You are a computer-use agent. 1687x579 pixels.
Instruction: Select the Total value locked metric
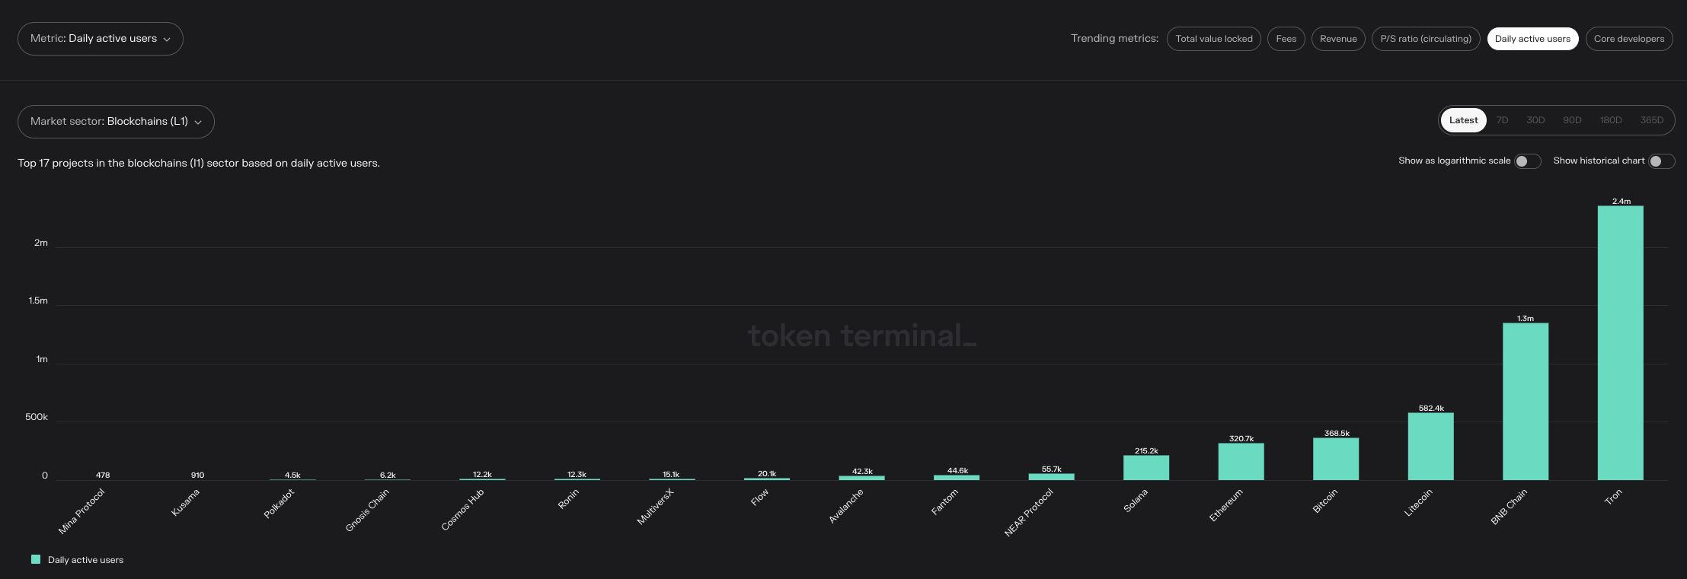click(1213, 39)
